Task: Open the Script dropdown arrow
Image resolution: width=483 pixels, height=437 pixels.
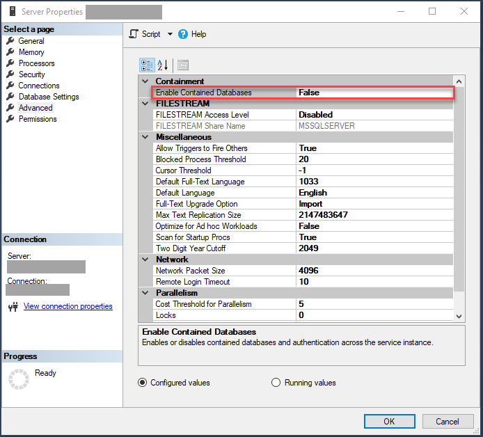Action: tap(170, 34)
